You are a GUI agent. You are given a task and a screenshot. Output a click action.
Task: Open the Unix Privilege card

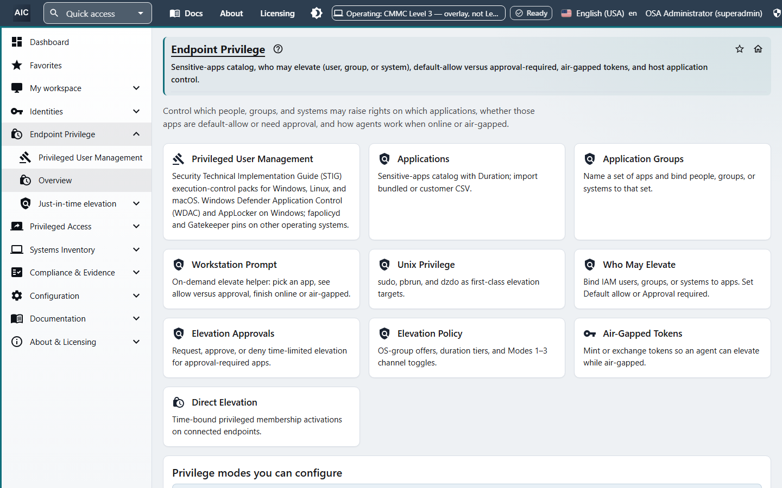pos(467,279)
